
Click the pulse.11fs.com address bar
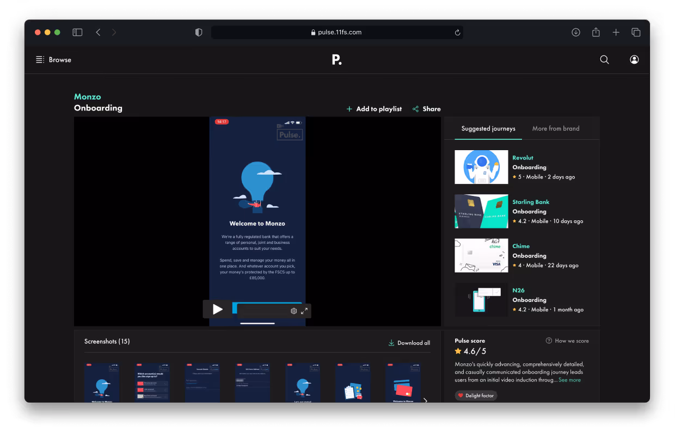point(337,32)
